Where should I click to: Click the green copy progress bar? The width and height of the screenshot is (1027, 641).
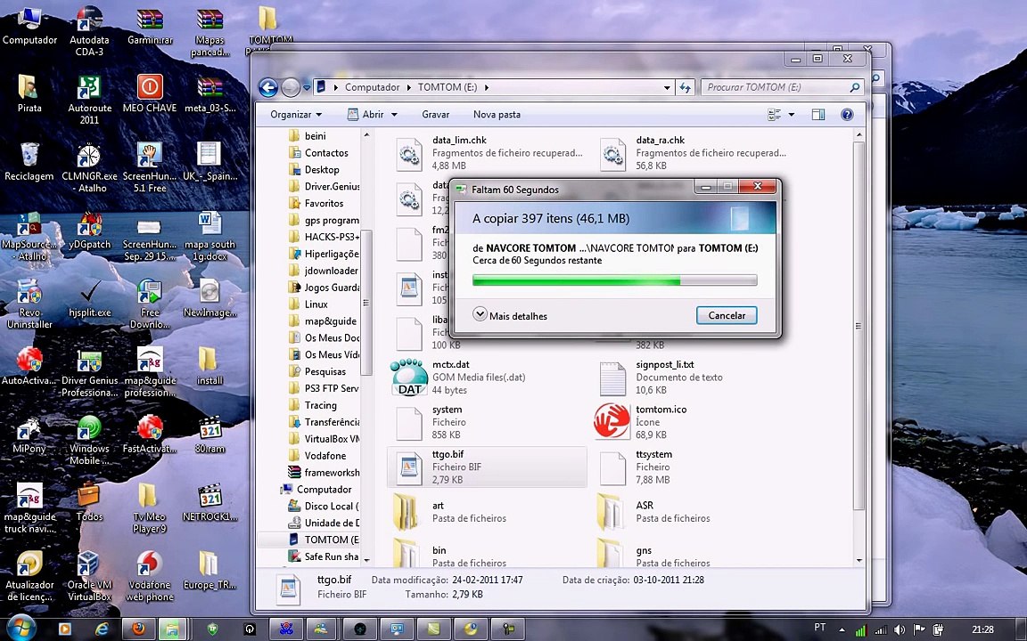(614, 280)
